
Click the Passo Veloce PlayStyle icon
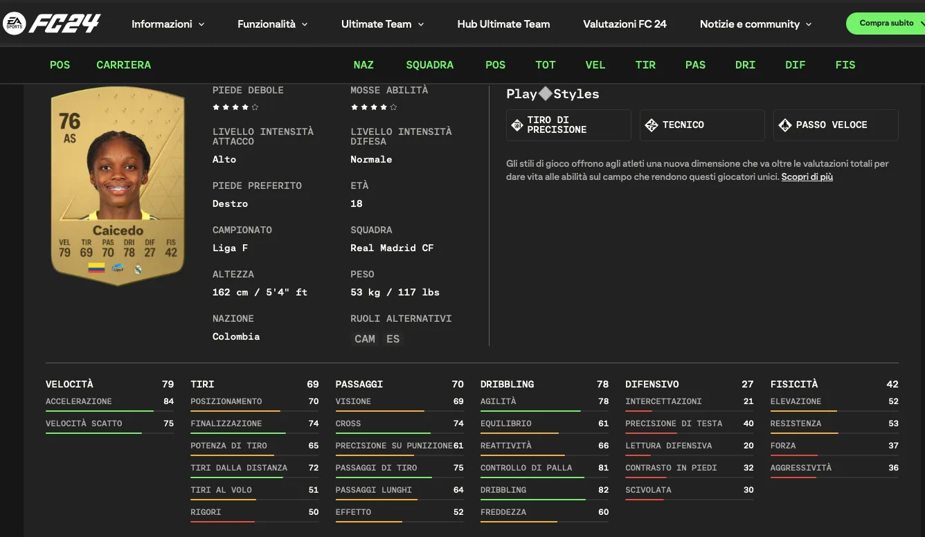784,125
